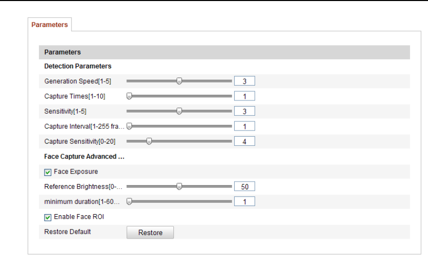Select the Capture Sensitivity value box
The width and height of the screenshot is (428, 255).
tap(244, 141)
